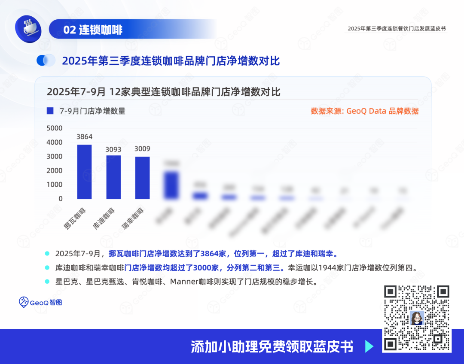
Task: Open the 数据来源: GeoQ Data 品牌数据 link
Action: 364,111
